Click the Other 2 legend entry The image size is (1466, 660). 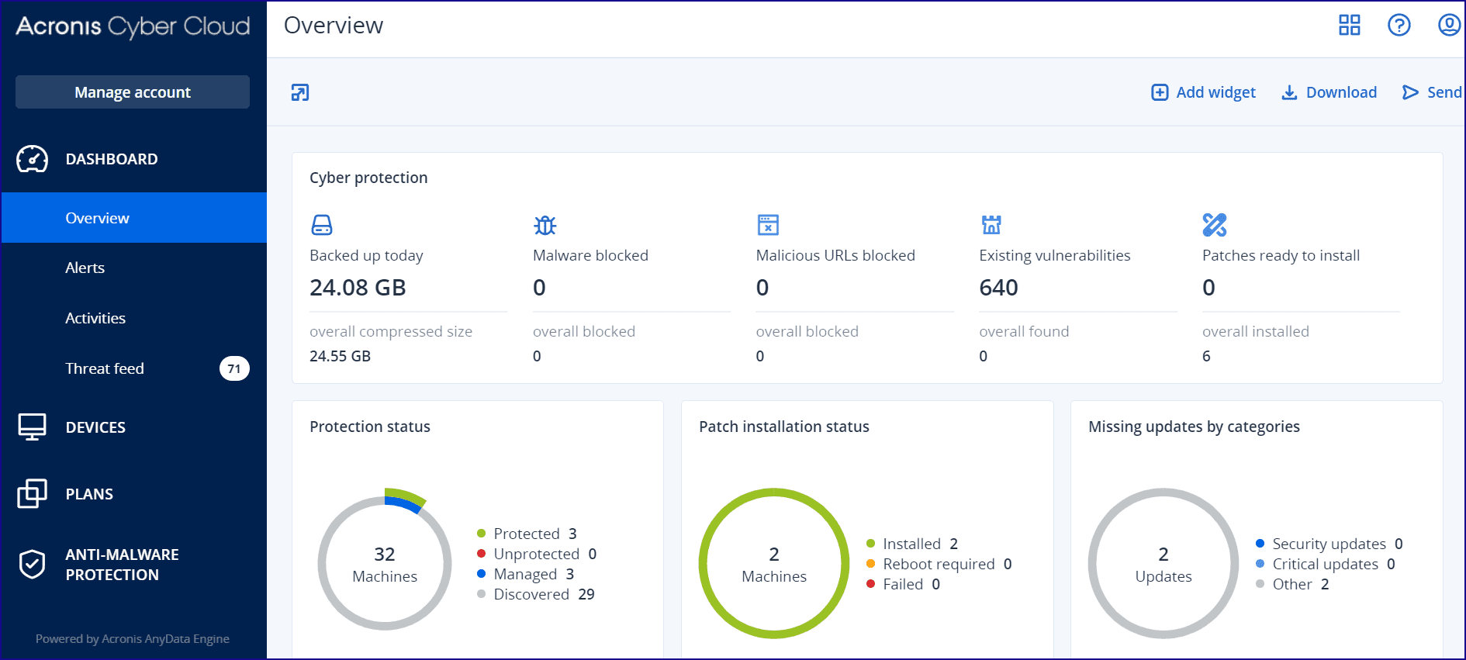click(x=1293, y=584)
